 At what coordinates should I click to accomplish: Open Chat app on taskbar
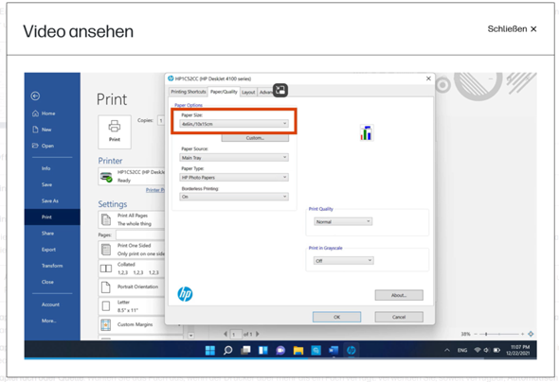(x=280, y=351)
